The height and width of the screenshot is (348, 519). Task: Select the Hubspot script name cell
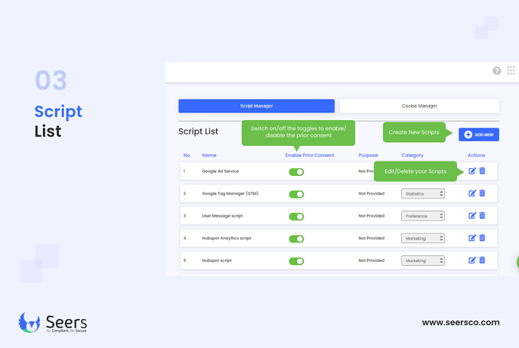coord(217,260)
